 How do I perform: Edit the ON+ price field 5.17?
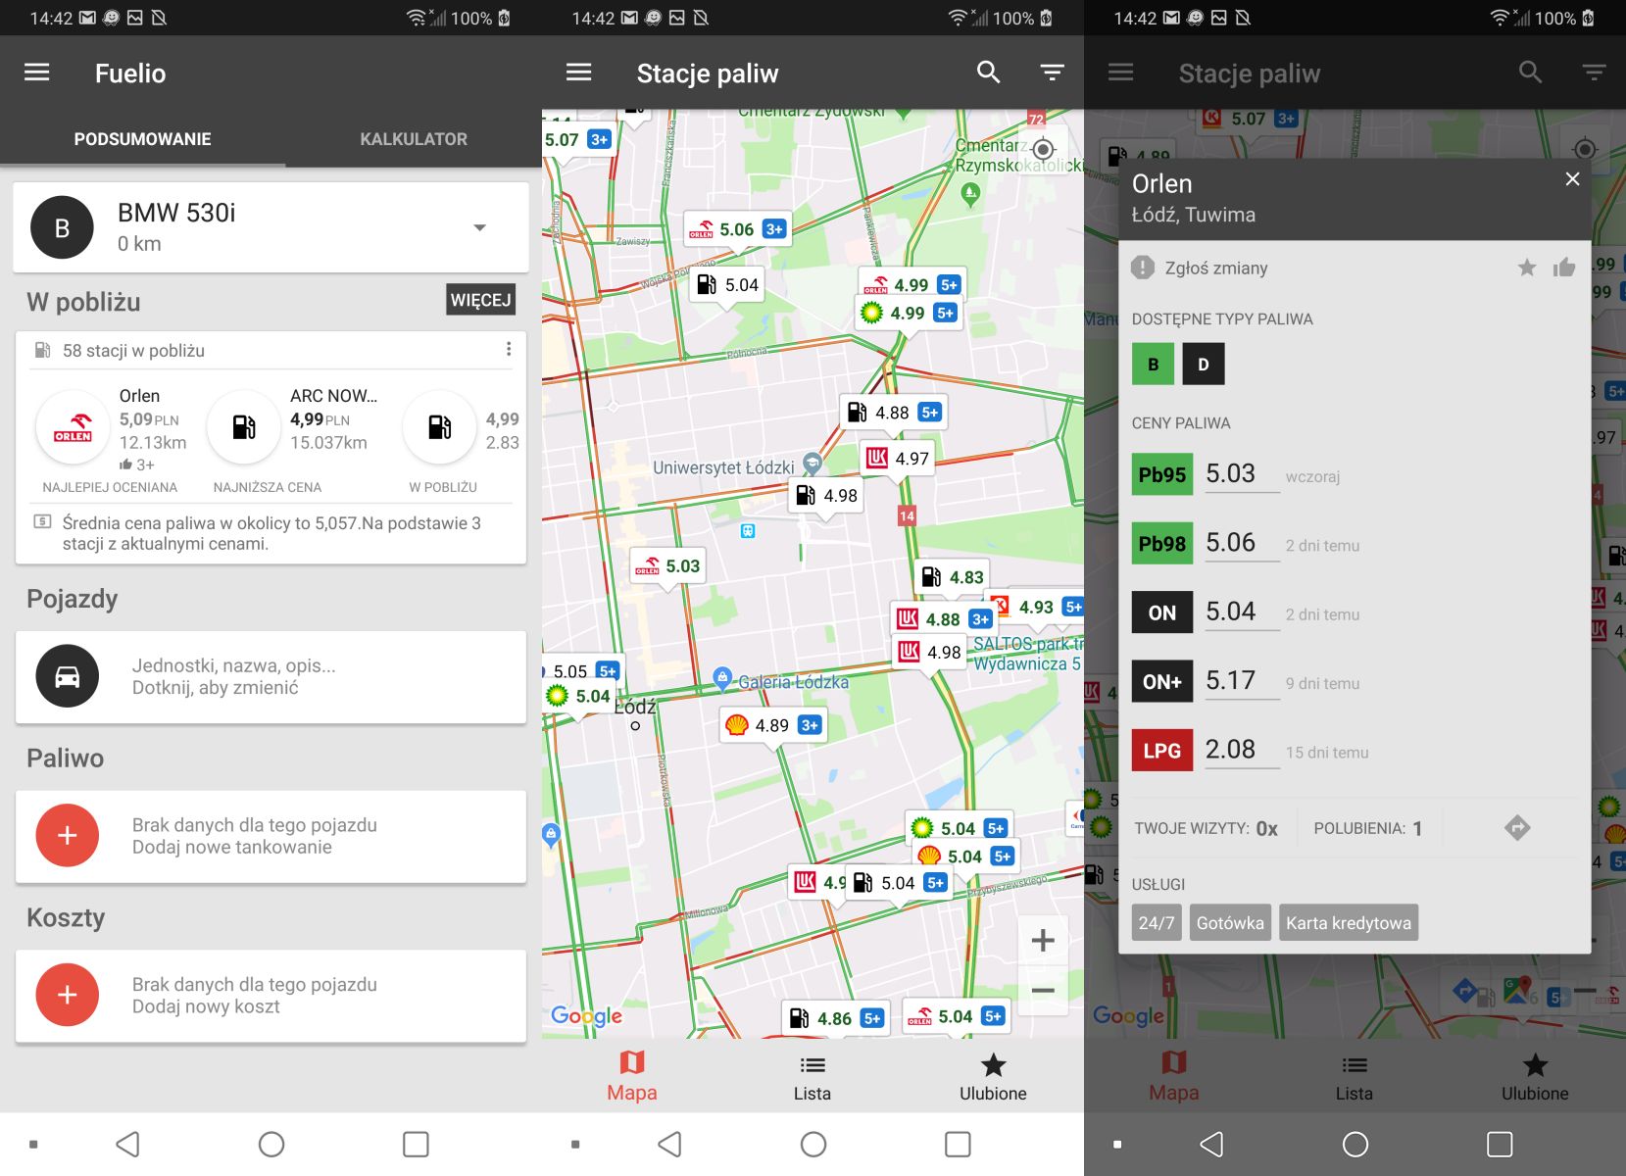pos(1242,681)
